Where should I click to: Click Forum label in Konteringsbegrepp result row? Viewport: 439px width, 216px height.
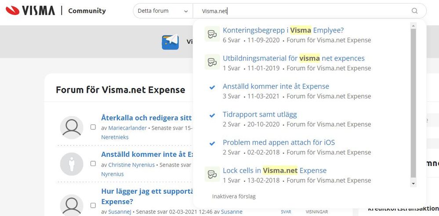point(329,40)
